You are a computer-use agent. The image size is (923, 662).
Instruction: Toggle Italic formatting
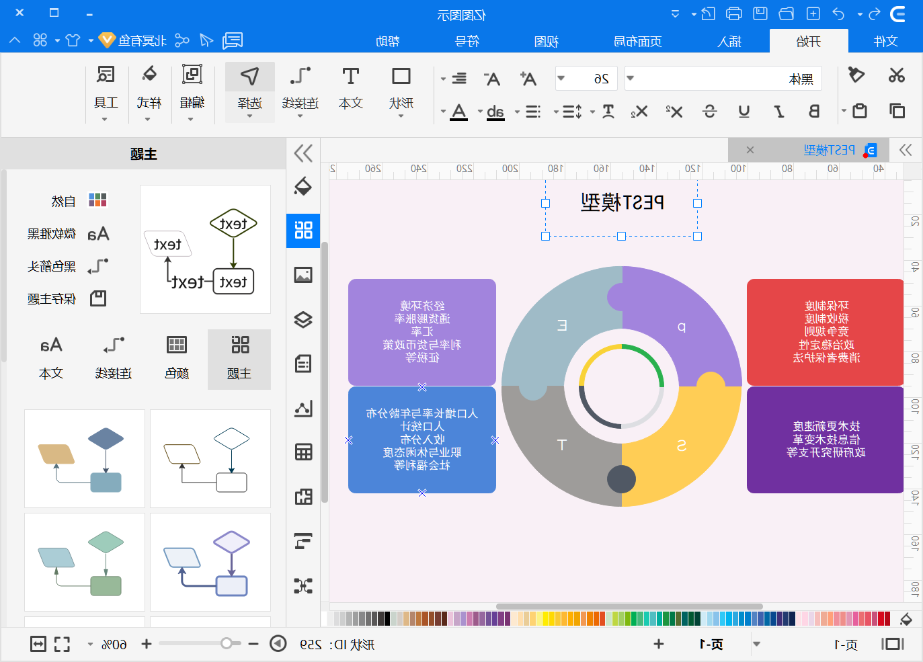pos(778,112)
